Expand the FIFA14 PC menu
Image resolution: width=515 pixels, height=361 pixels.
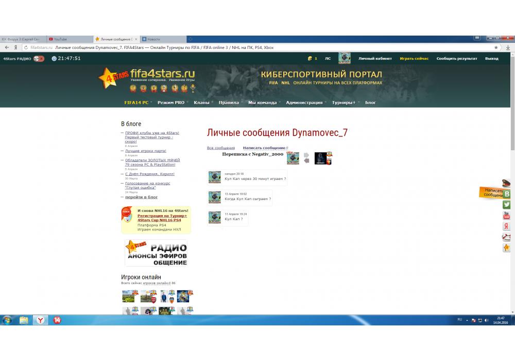138,103
